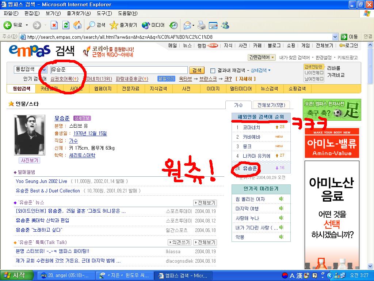The width and height of the screenshot is (374, 281).
Task: Switch to the 이미지 search tab
Action: [213, 89]
